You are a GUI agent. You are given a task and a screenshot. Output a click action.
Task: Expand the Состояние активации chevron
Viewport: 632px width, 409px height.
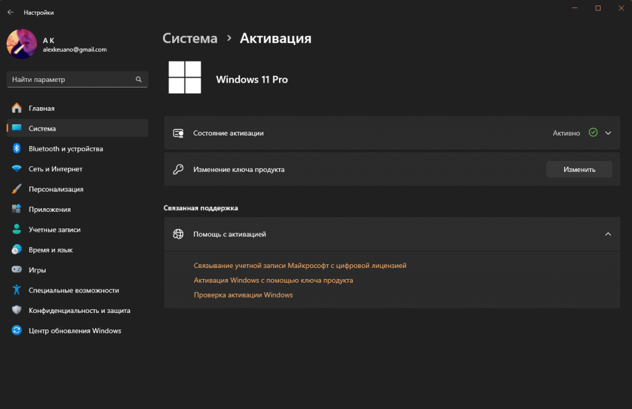(608, 132)
